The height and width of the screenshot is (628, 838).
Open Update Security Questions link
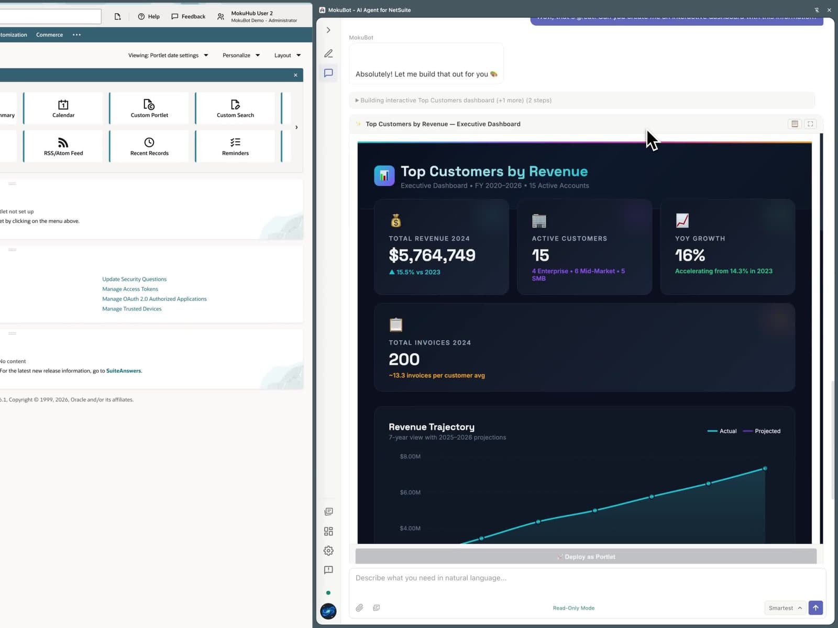tap(134, 279)
